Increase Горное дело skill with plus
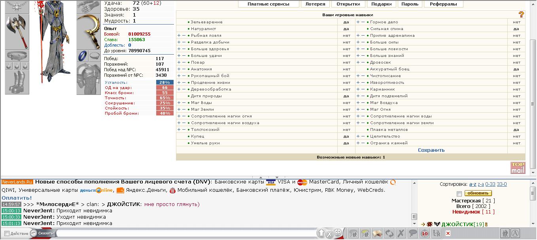 (x=358, y=22)
